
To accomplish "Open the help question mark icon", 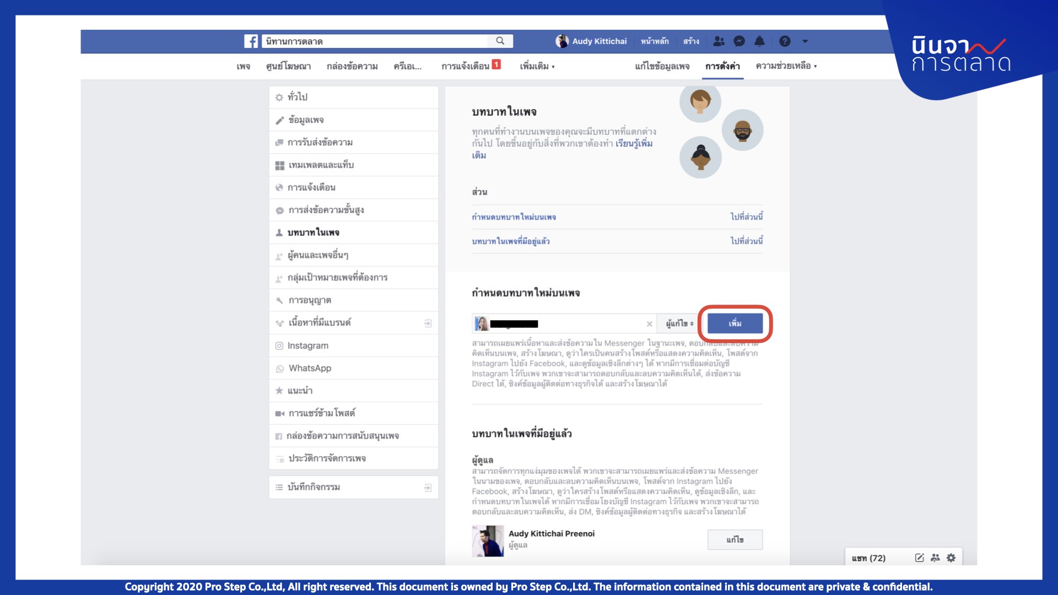I will click(785, 41).
